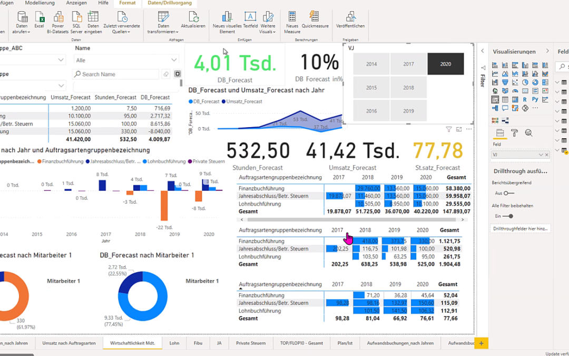Open the Name dropdown showing Alle
The height and width of the screenshot is (356, 569).
[126, 60]
